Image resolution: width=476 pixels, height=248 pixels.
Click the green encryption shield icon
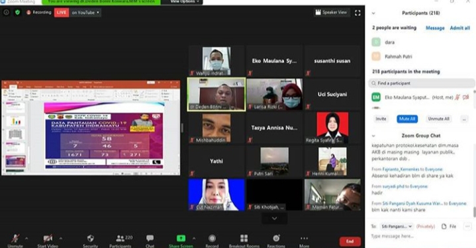point(18,13)
